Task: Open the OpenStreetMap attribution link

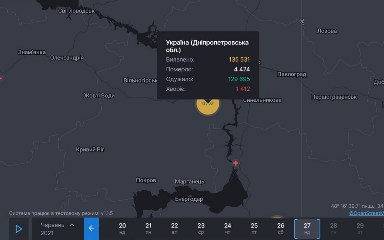Action: point(366,213)
